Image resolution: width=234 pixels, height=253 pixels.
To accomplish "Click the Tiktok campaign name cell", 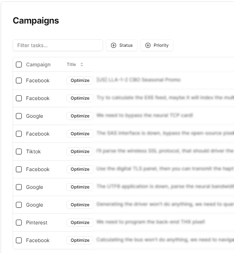I will [x=33, y=152].
